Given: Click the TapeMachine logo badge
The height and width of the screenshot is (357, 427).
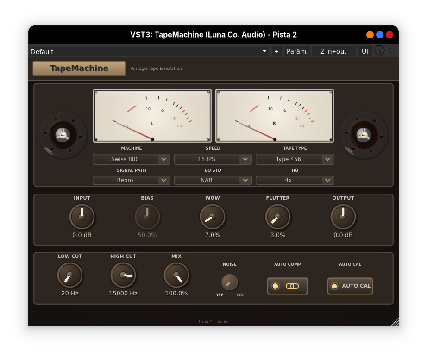Looking at the screenshot, I should click(79, 68).
